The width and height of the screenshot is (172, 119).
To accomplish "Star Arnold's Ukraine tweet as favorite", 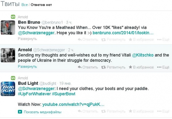I will pos(141,67).
